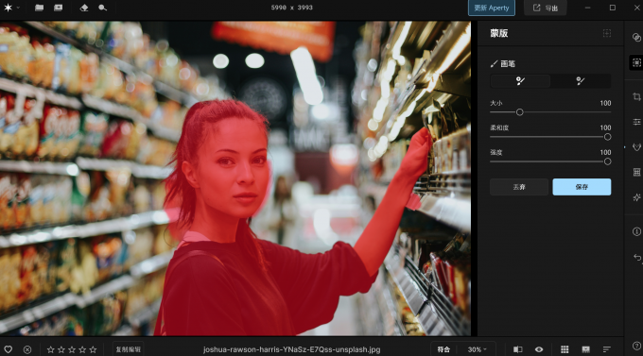
Task: Set rating to one star
Action: coord(50,349)
